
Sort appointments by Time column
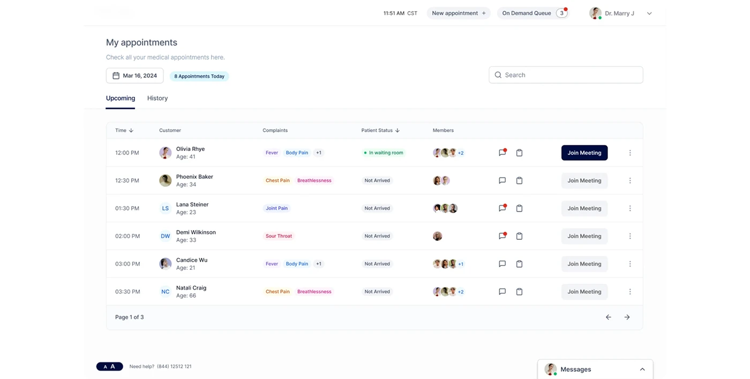pos(124,130)
